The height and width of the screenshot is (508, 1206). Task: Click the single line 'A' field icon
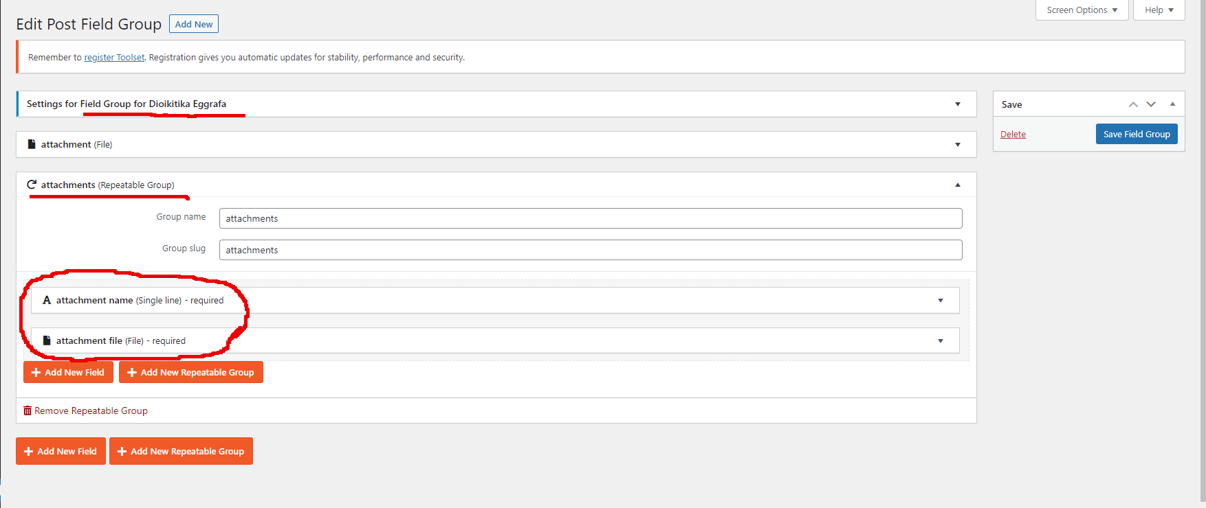tap(47, 300)
